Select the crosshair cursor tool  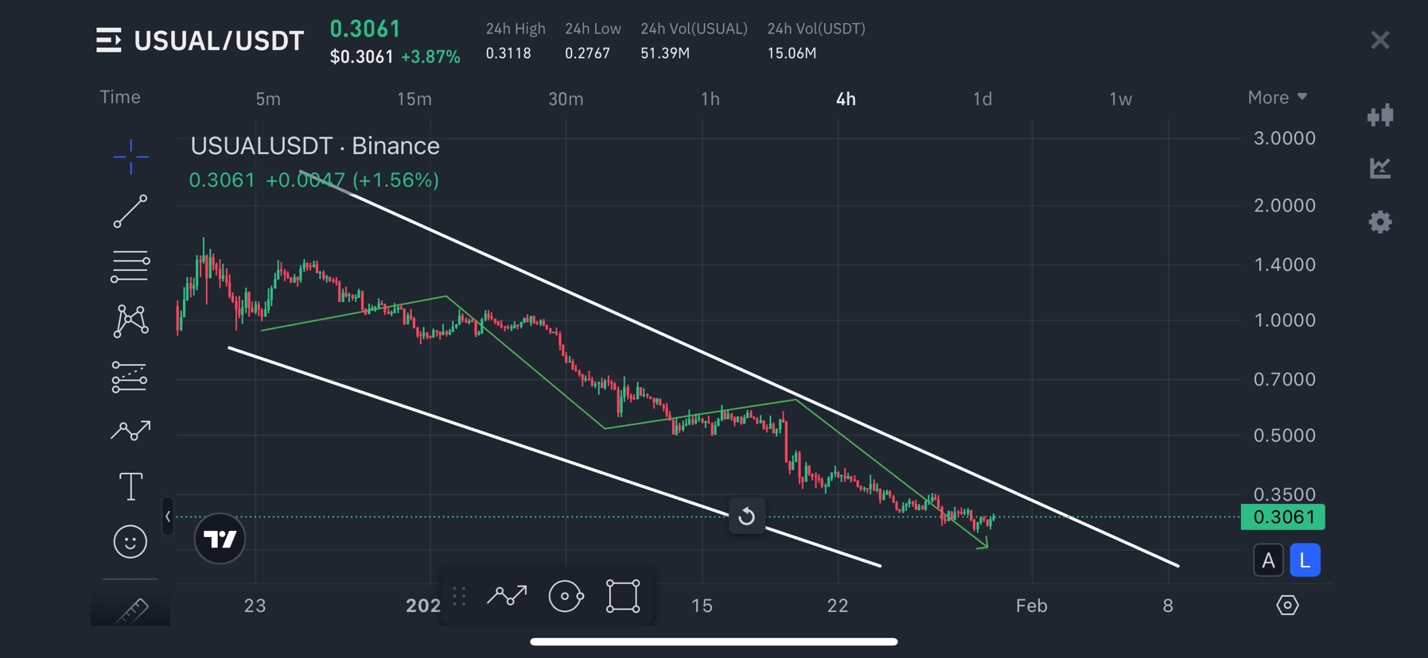click(130, 156)
